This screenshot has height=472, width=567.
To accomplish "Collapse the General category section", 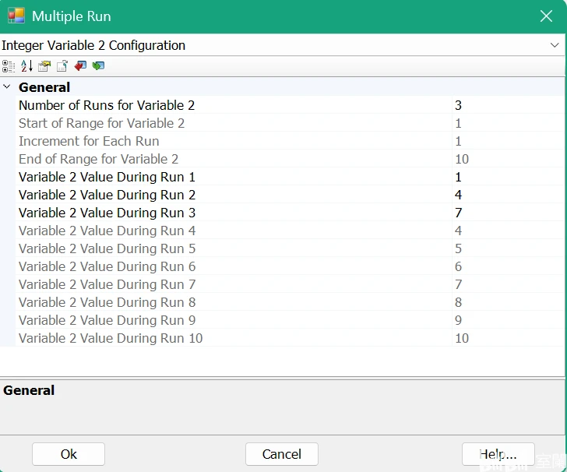I will pyautogui.click(x=7, y=87).
